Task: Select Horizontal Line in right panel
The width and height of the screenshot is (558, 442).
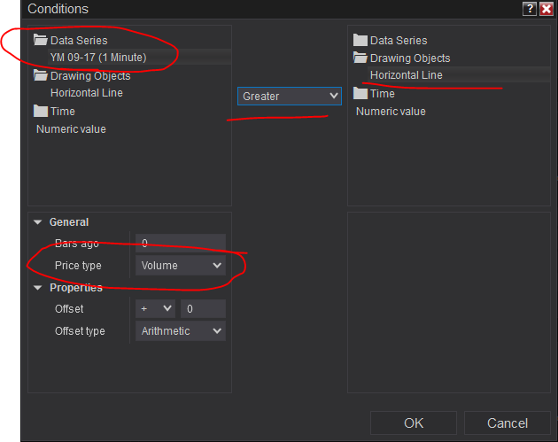Action: (406, 75)
